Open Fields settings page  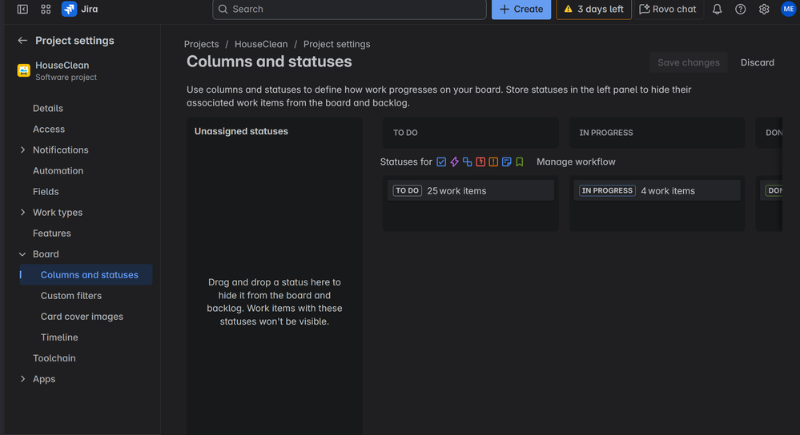(x=46, y=192)
